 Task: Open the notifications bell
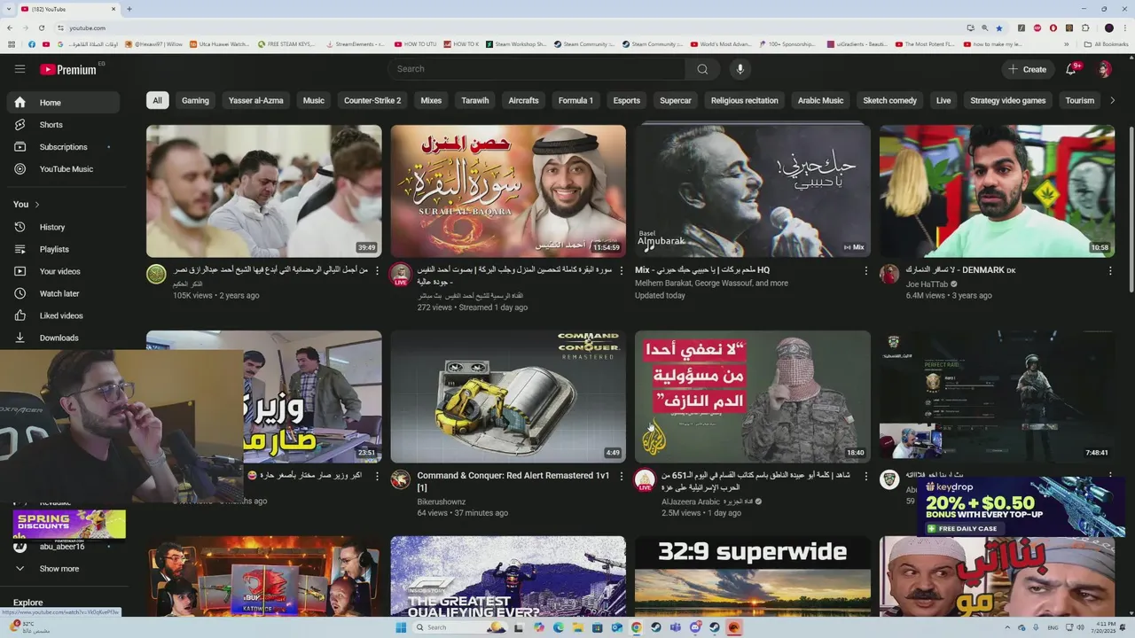1071,69
